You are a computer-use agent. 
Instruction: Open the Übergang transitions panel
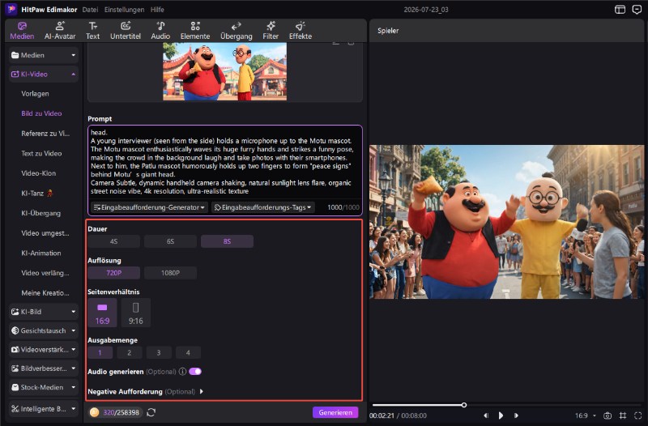click(236, 31)
